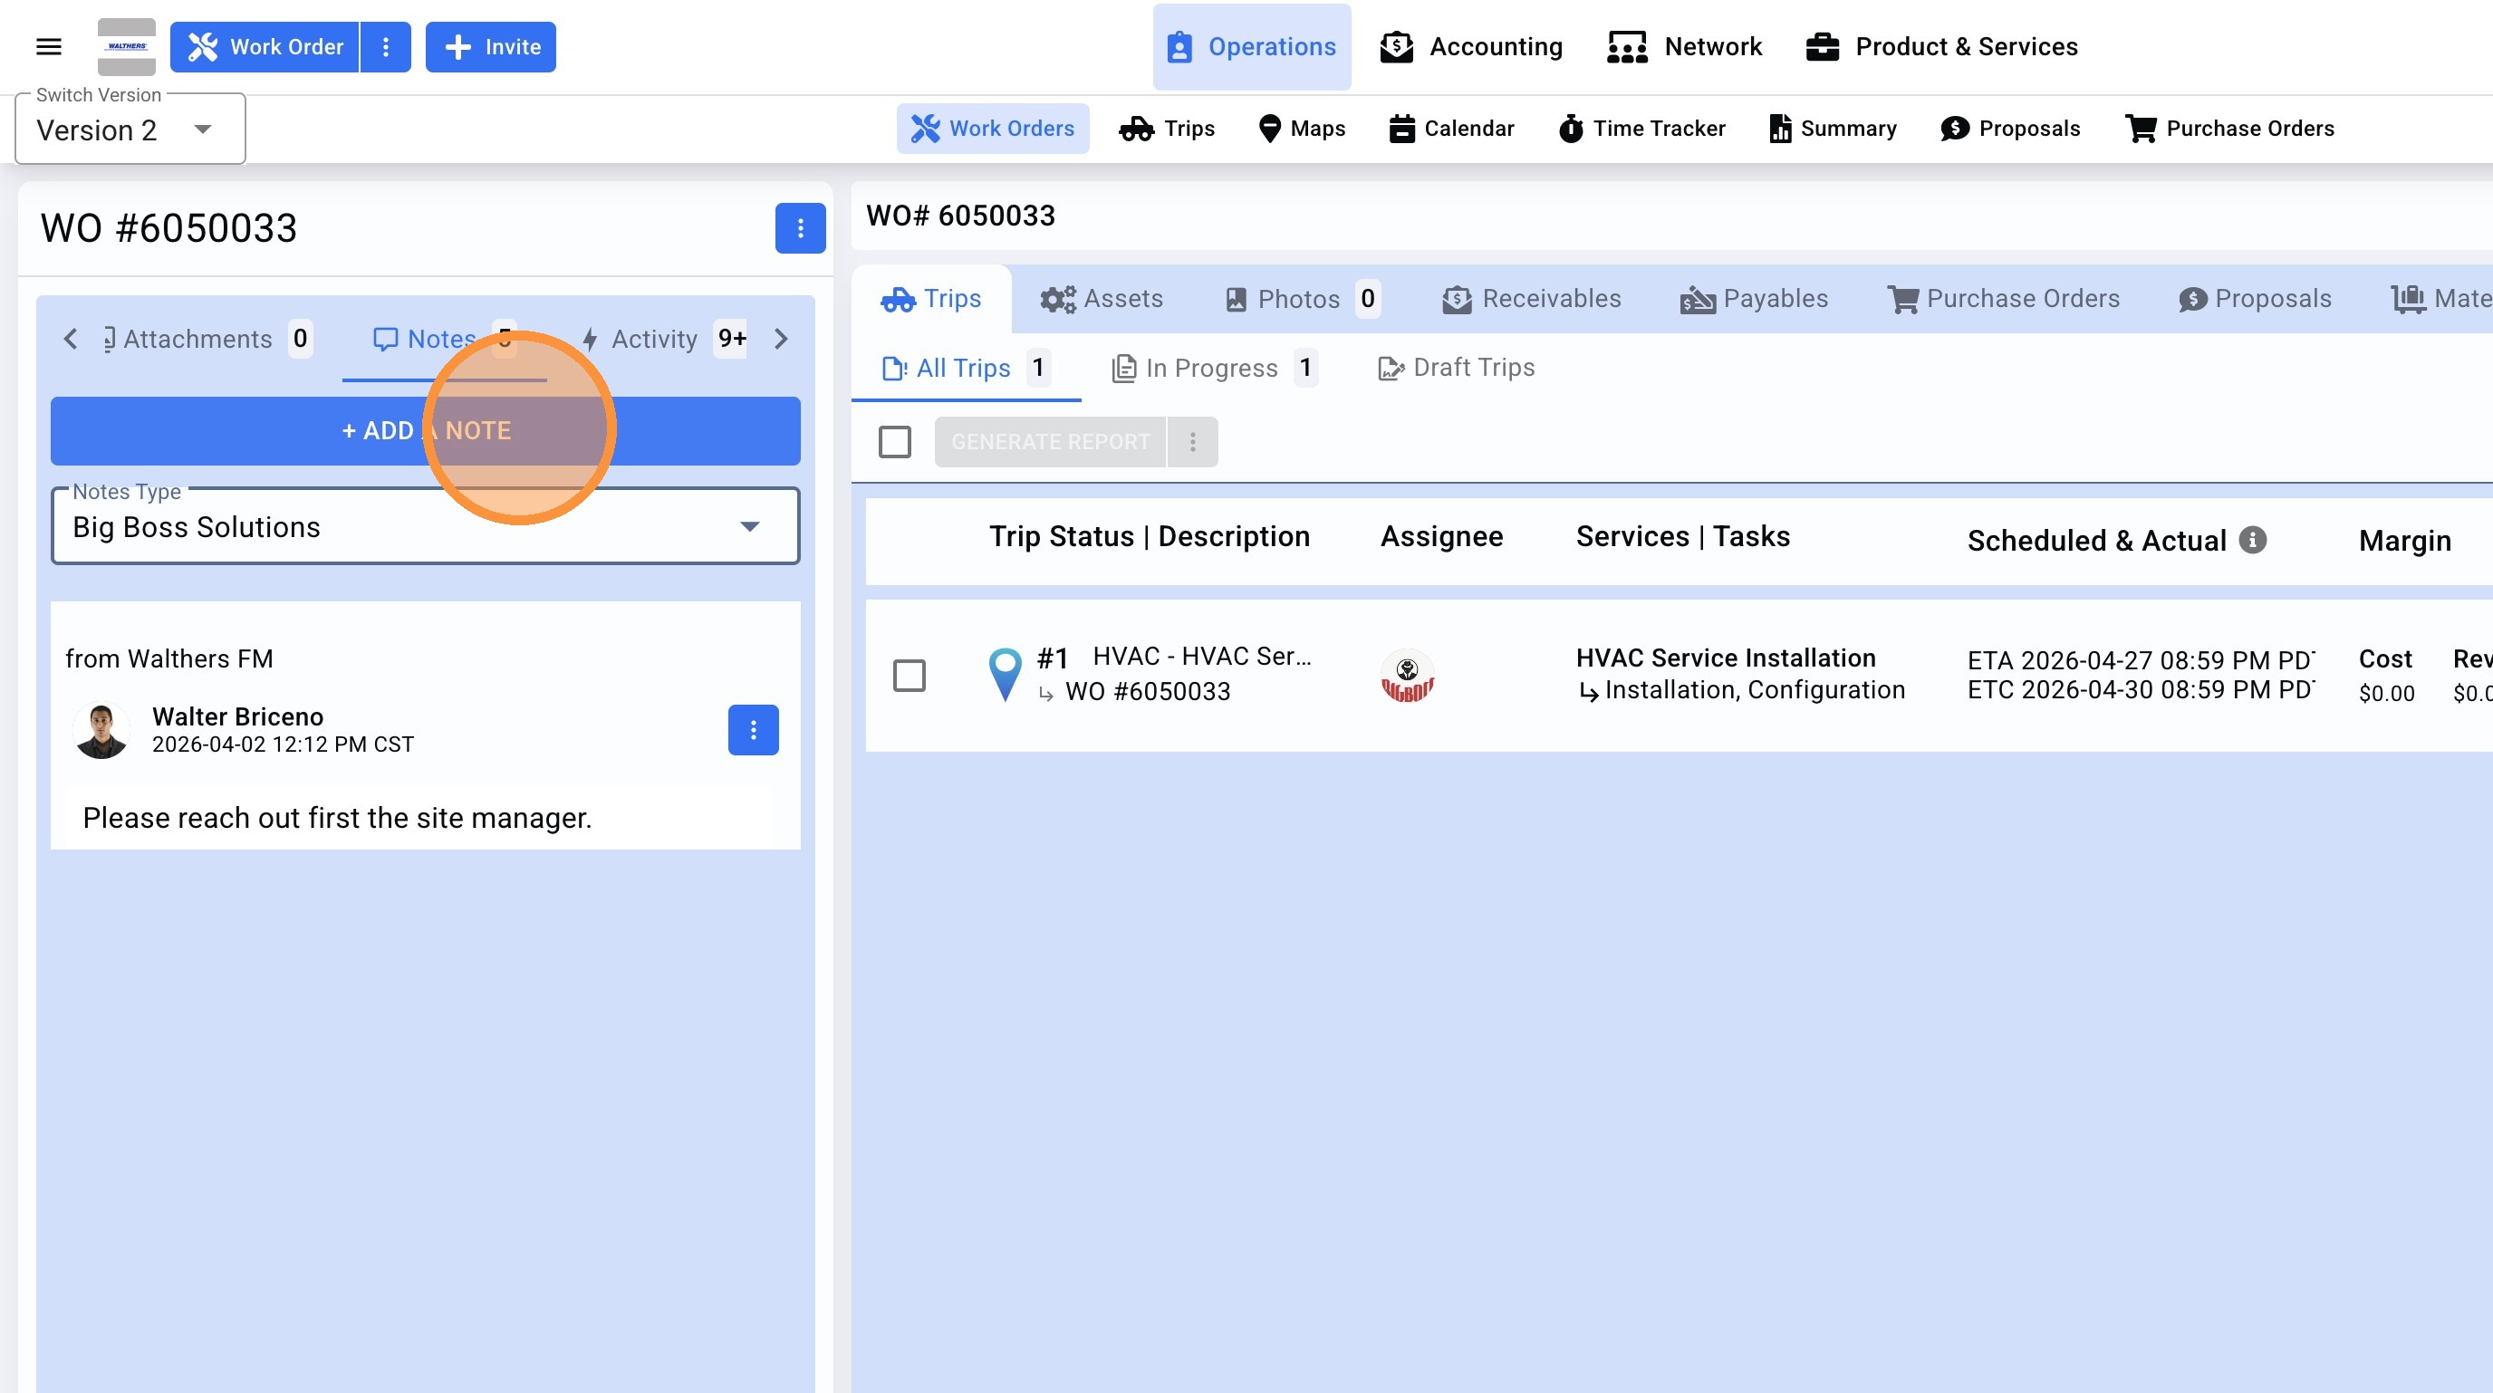
Task: Click the Big Boss assignee avatar
Action: pyautogui.click(x=1406, y=676)
